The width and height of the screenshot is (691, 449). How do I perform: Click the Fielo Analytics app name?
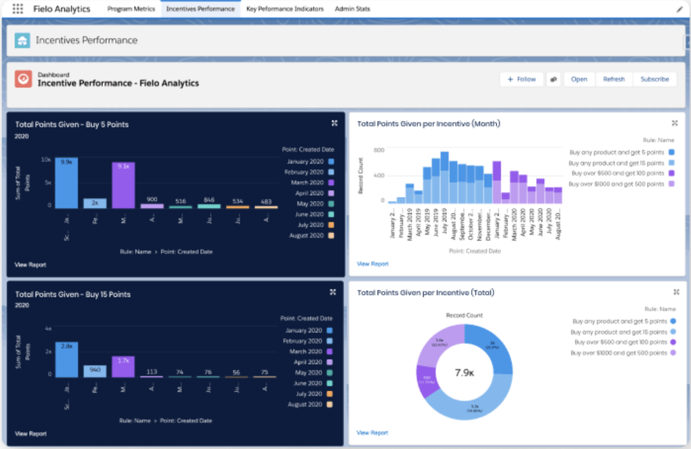pyautogui.click(x=61, y=9)
